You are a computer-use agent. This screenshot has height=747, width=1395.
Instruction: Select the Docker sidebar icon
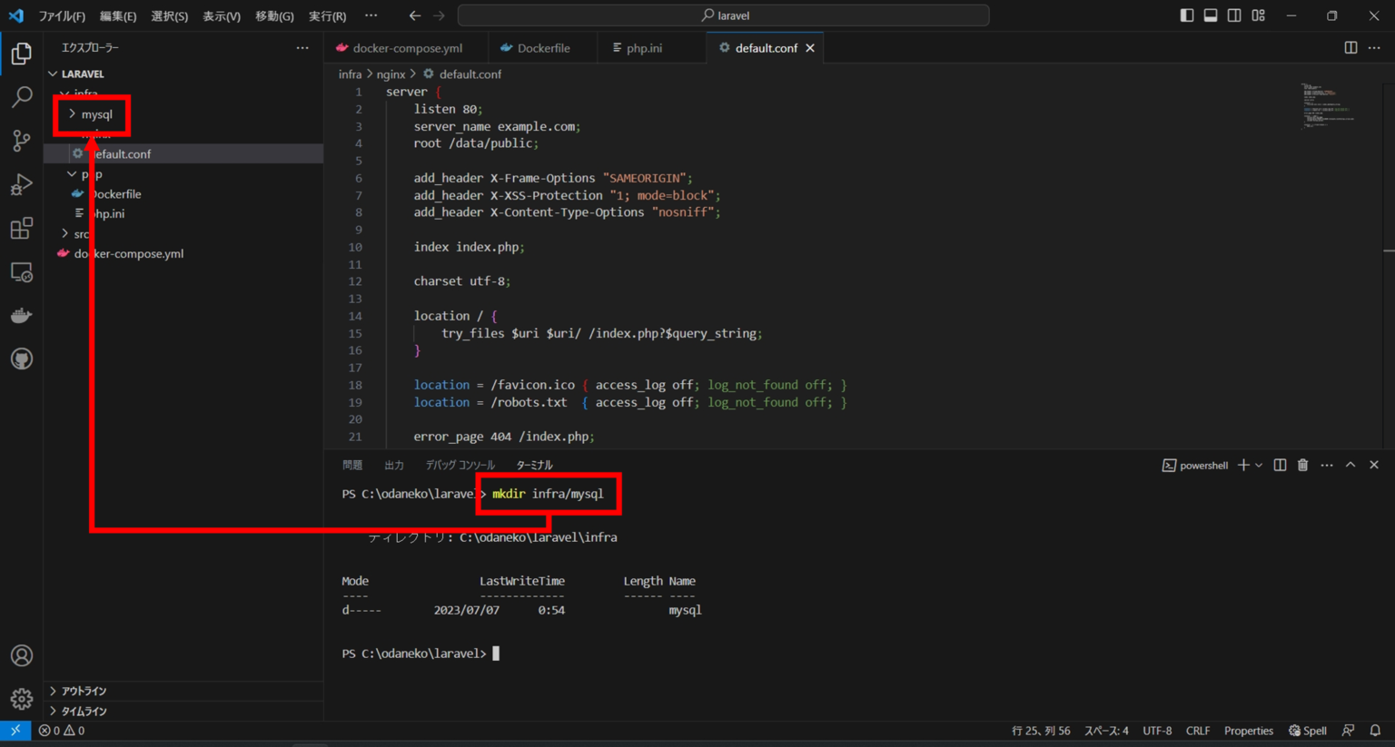pos(22,315)
